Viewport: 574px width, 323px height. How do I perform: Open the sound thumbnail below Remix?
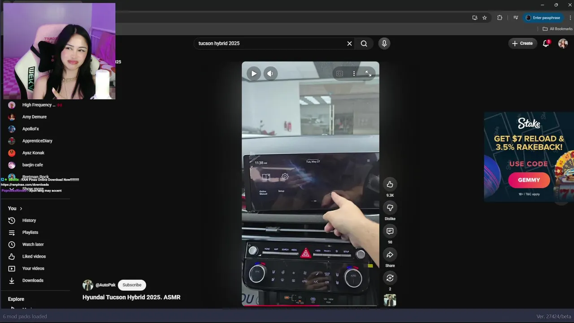coord(390,300)
